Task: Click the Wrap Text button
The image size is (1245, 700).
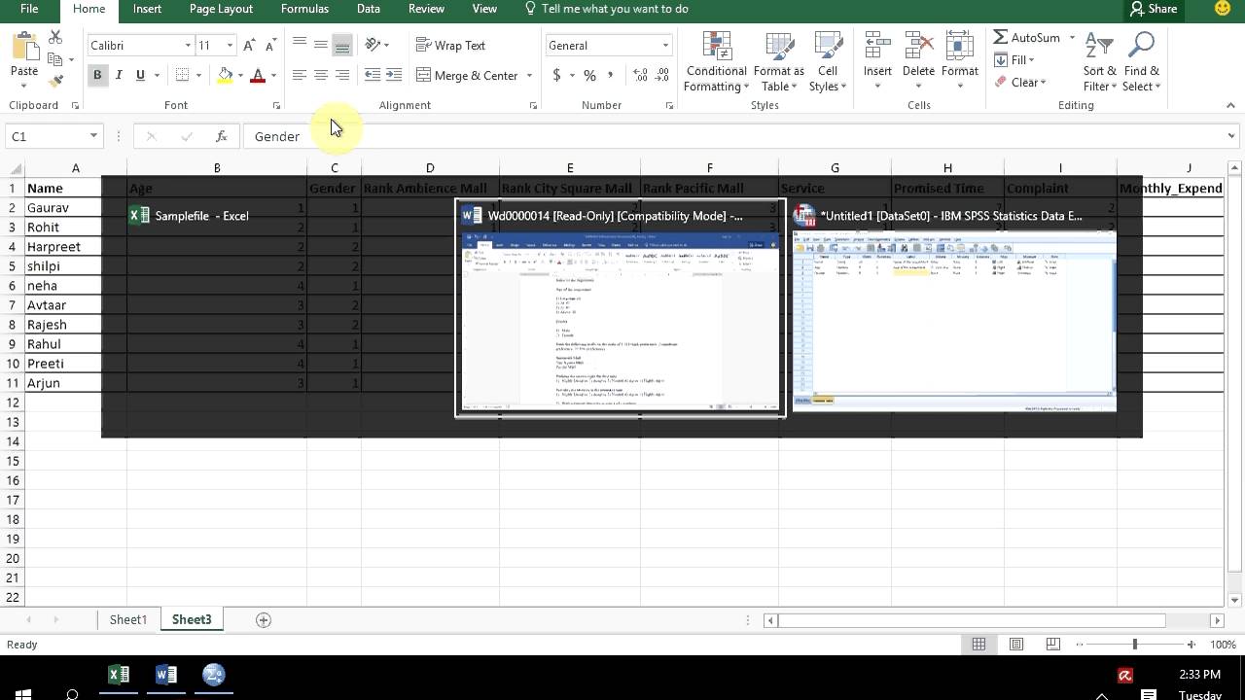Action: pos(451,46)
